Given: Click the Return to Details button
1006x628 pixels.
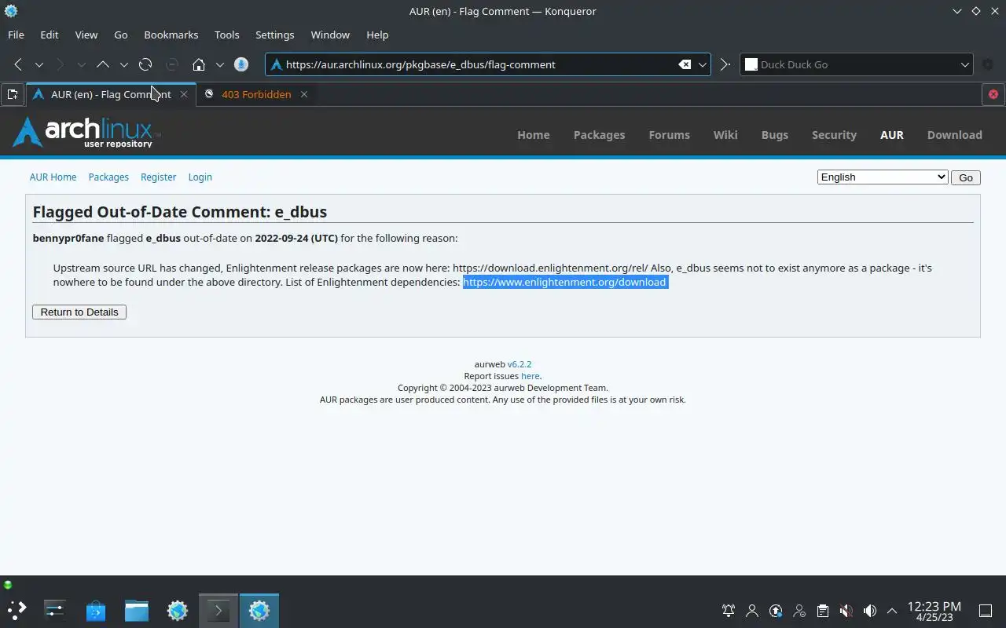Looking at the screenshot, I should pos(79,312).
